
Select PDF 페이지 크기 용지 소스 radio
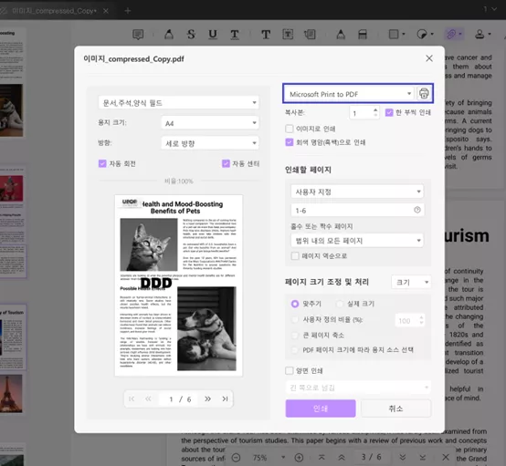pos(295,350)
